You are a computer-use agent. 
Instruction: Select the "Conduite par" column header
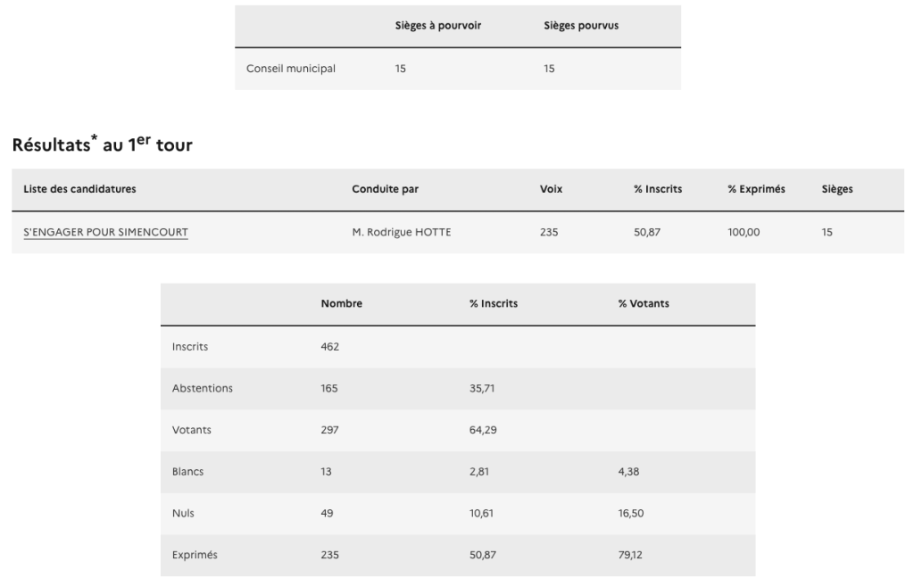tap(386, 189)
